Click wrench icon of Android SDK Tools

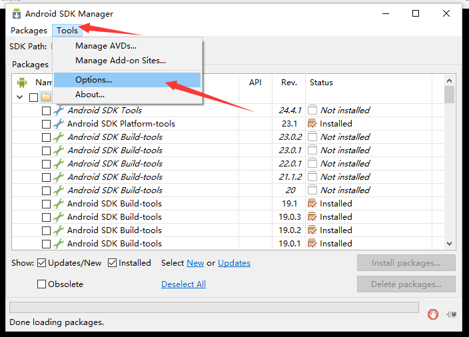(x=59, y=111)
